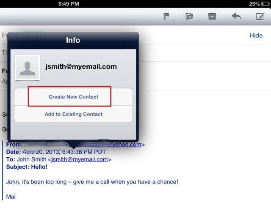271x213 pixels.
Task: Tap John Smith name in To line
Action: (31, 159)
